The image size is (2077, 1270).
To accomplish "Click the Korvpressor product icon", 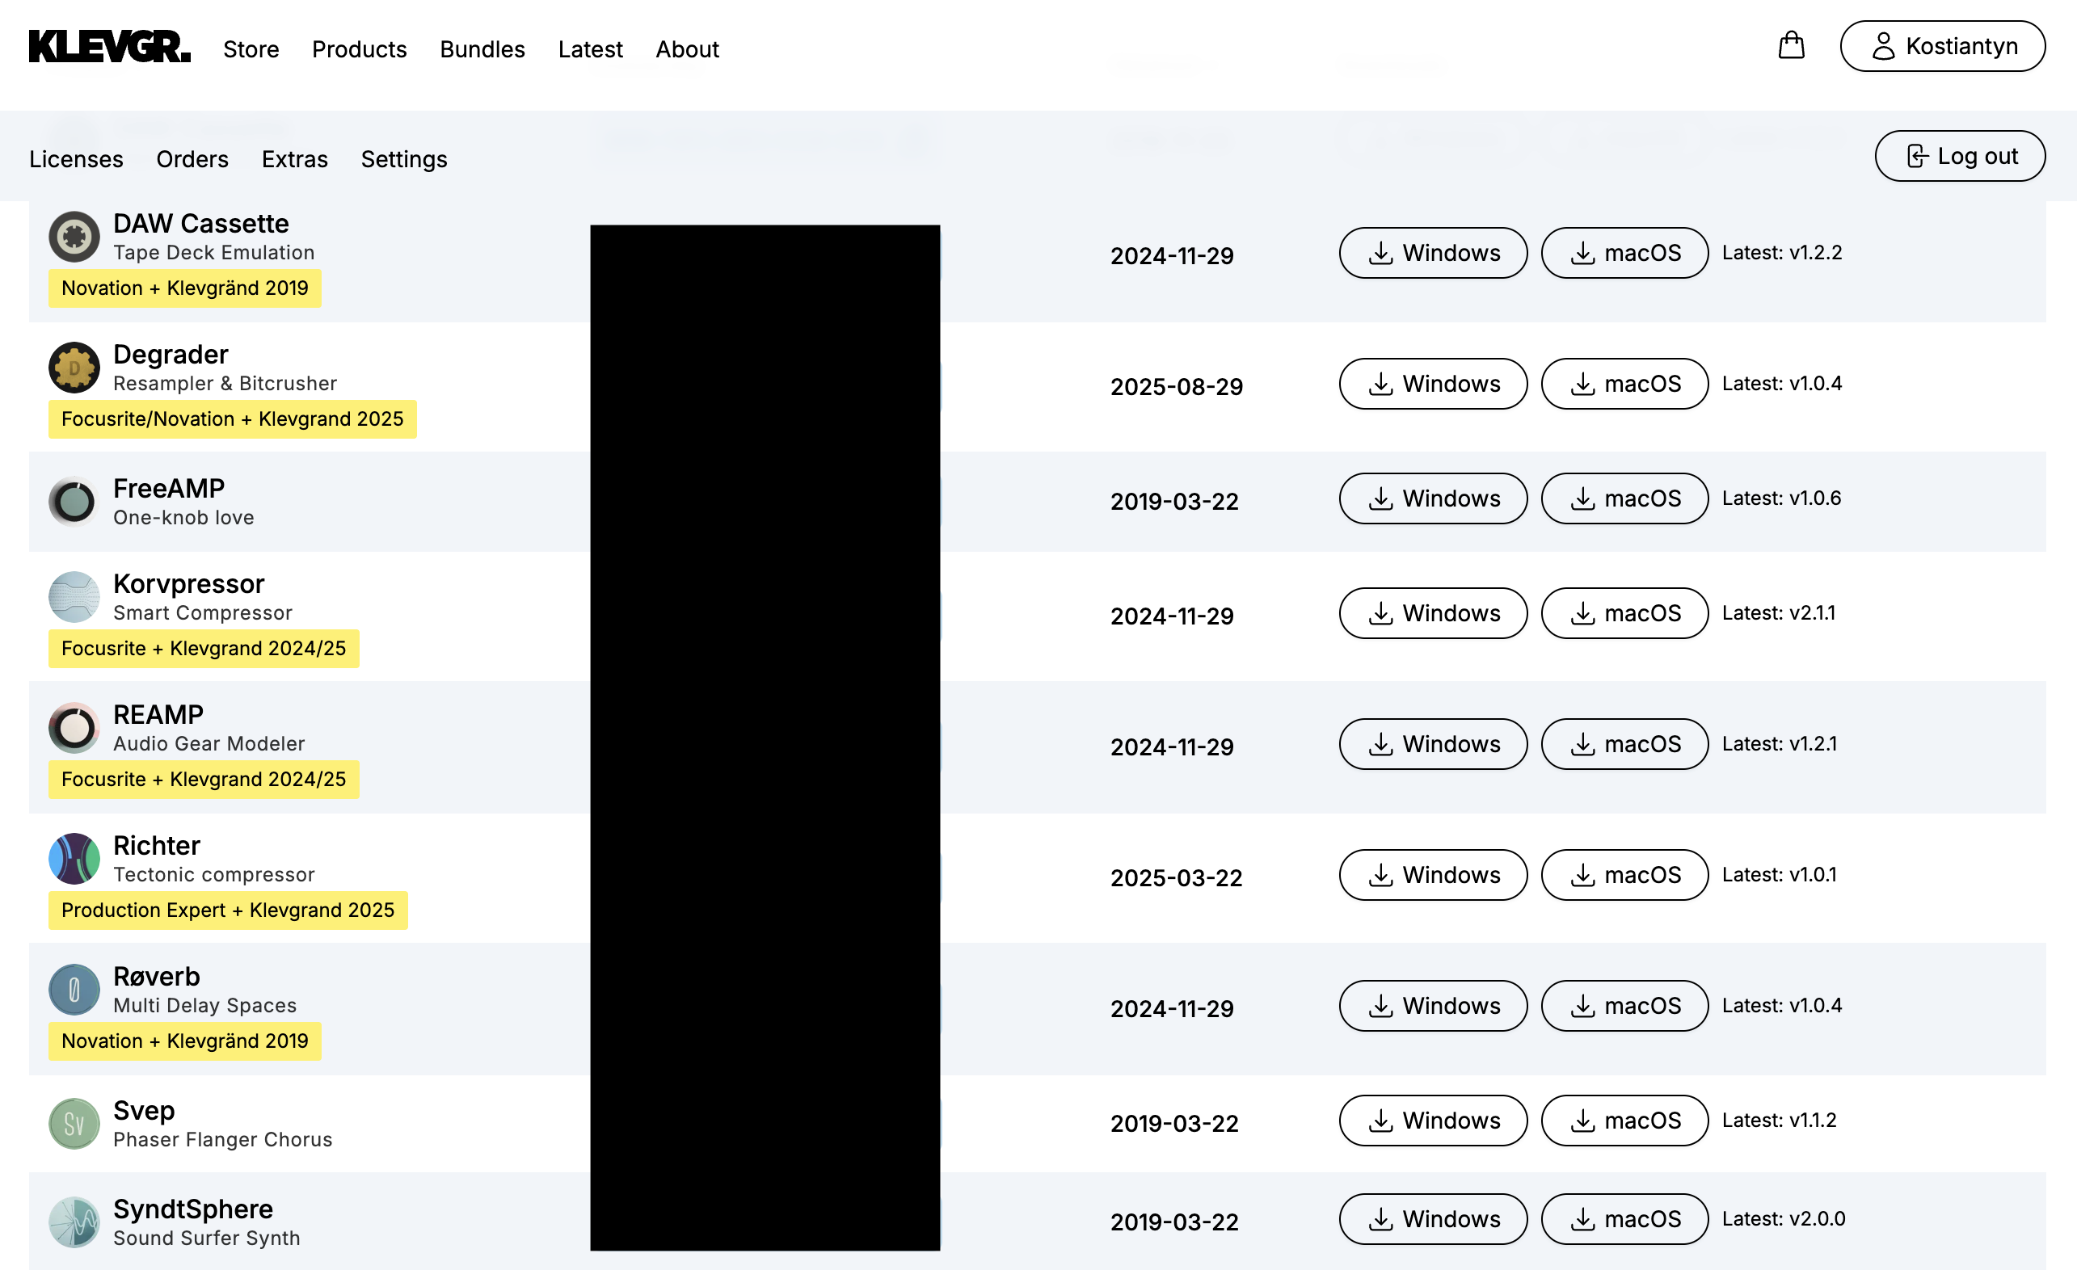I will 74,597.
